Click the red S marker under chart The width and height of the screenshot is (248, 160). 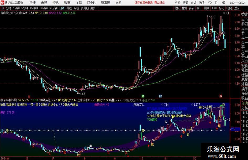click(29, 96)
